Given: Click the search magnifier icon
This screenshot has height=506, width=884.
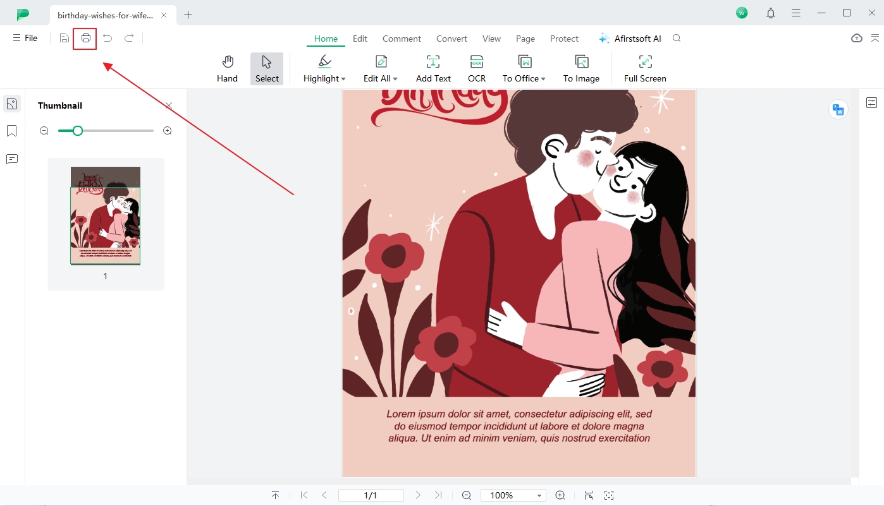Looking at the screenshot, I should point(677,39).
